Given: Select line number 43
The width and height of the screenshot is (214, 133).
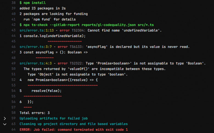Looking at the screenshot, I should pos(13,30).
